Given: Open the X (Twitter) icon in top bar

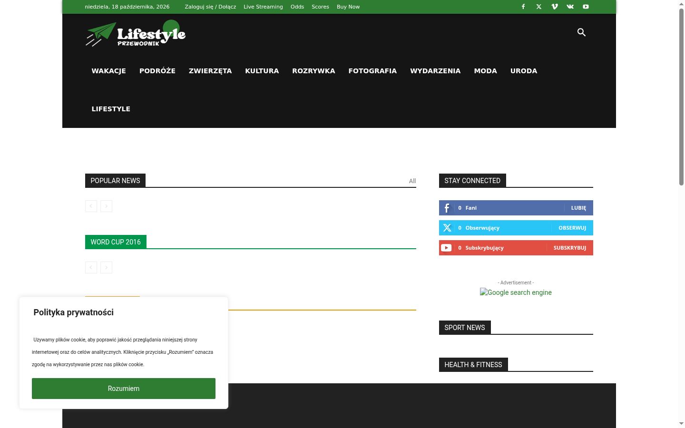Looking at the screenshot, I should pos(539,7).
